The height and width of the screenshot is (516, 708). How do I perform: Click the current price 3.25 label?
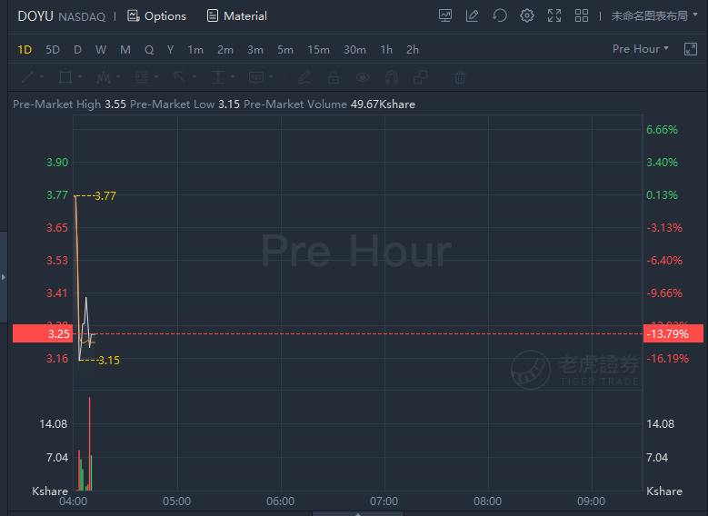tap(43, 333)
